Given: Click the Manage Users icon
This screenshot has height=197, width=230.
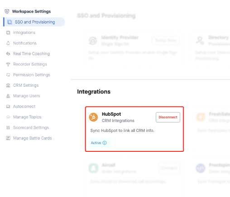Looking at the screenshot, I should (8, 96).
